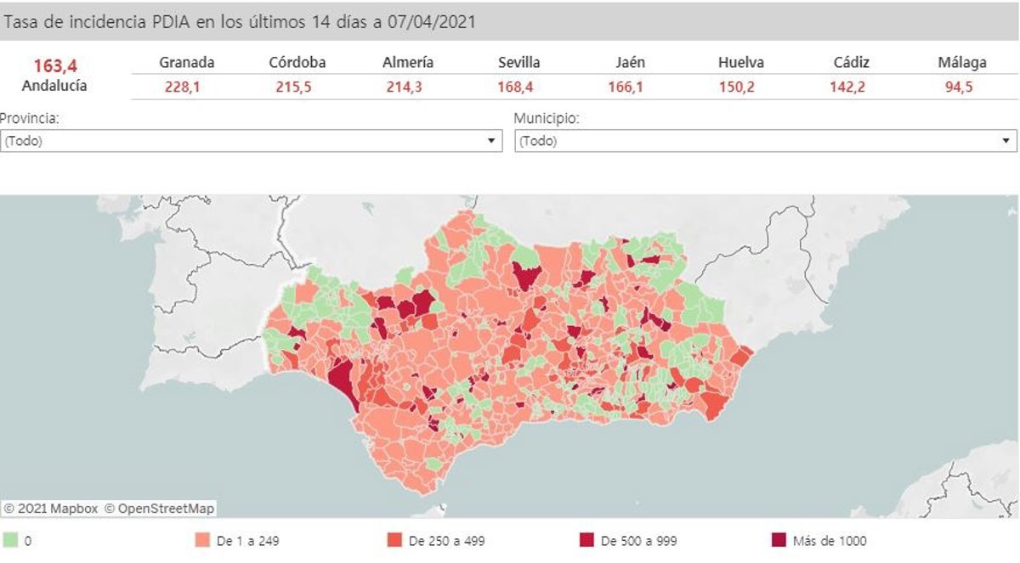Select the Córdoba province header
Screen dimensions: 1020x563
297,62
